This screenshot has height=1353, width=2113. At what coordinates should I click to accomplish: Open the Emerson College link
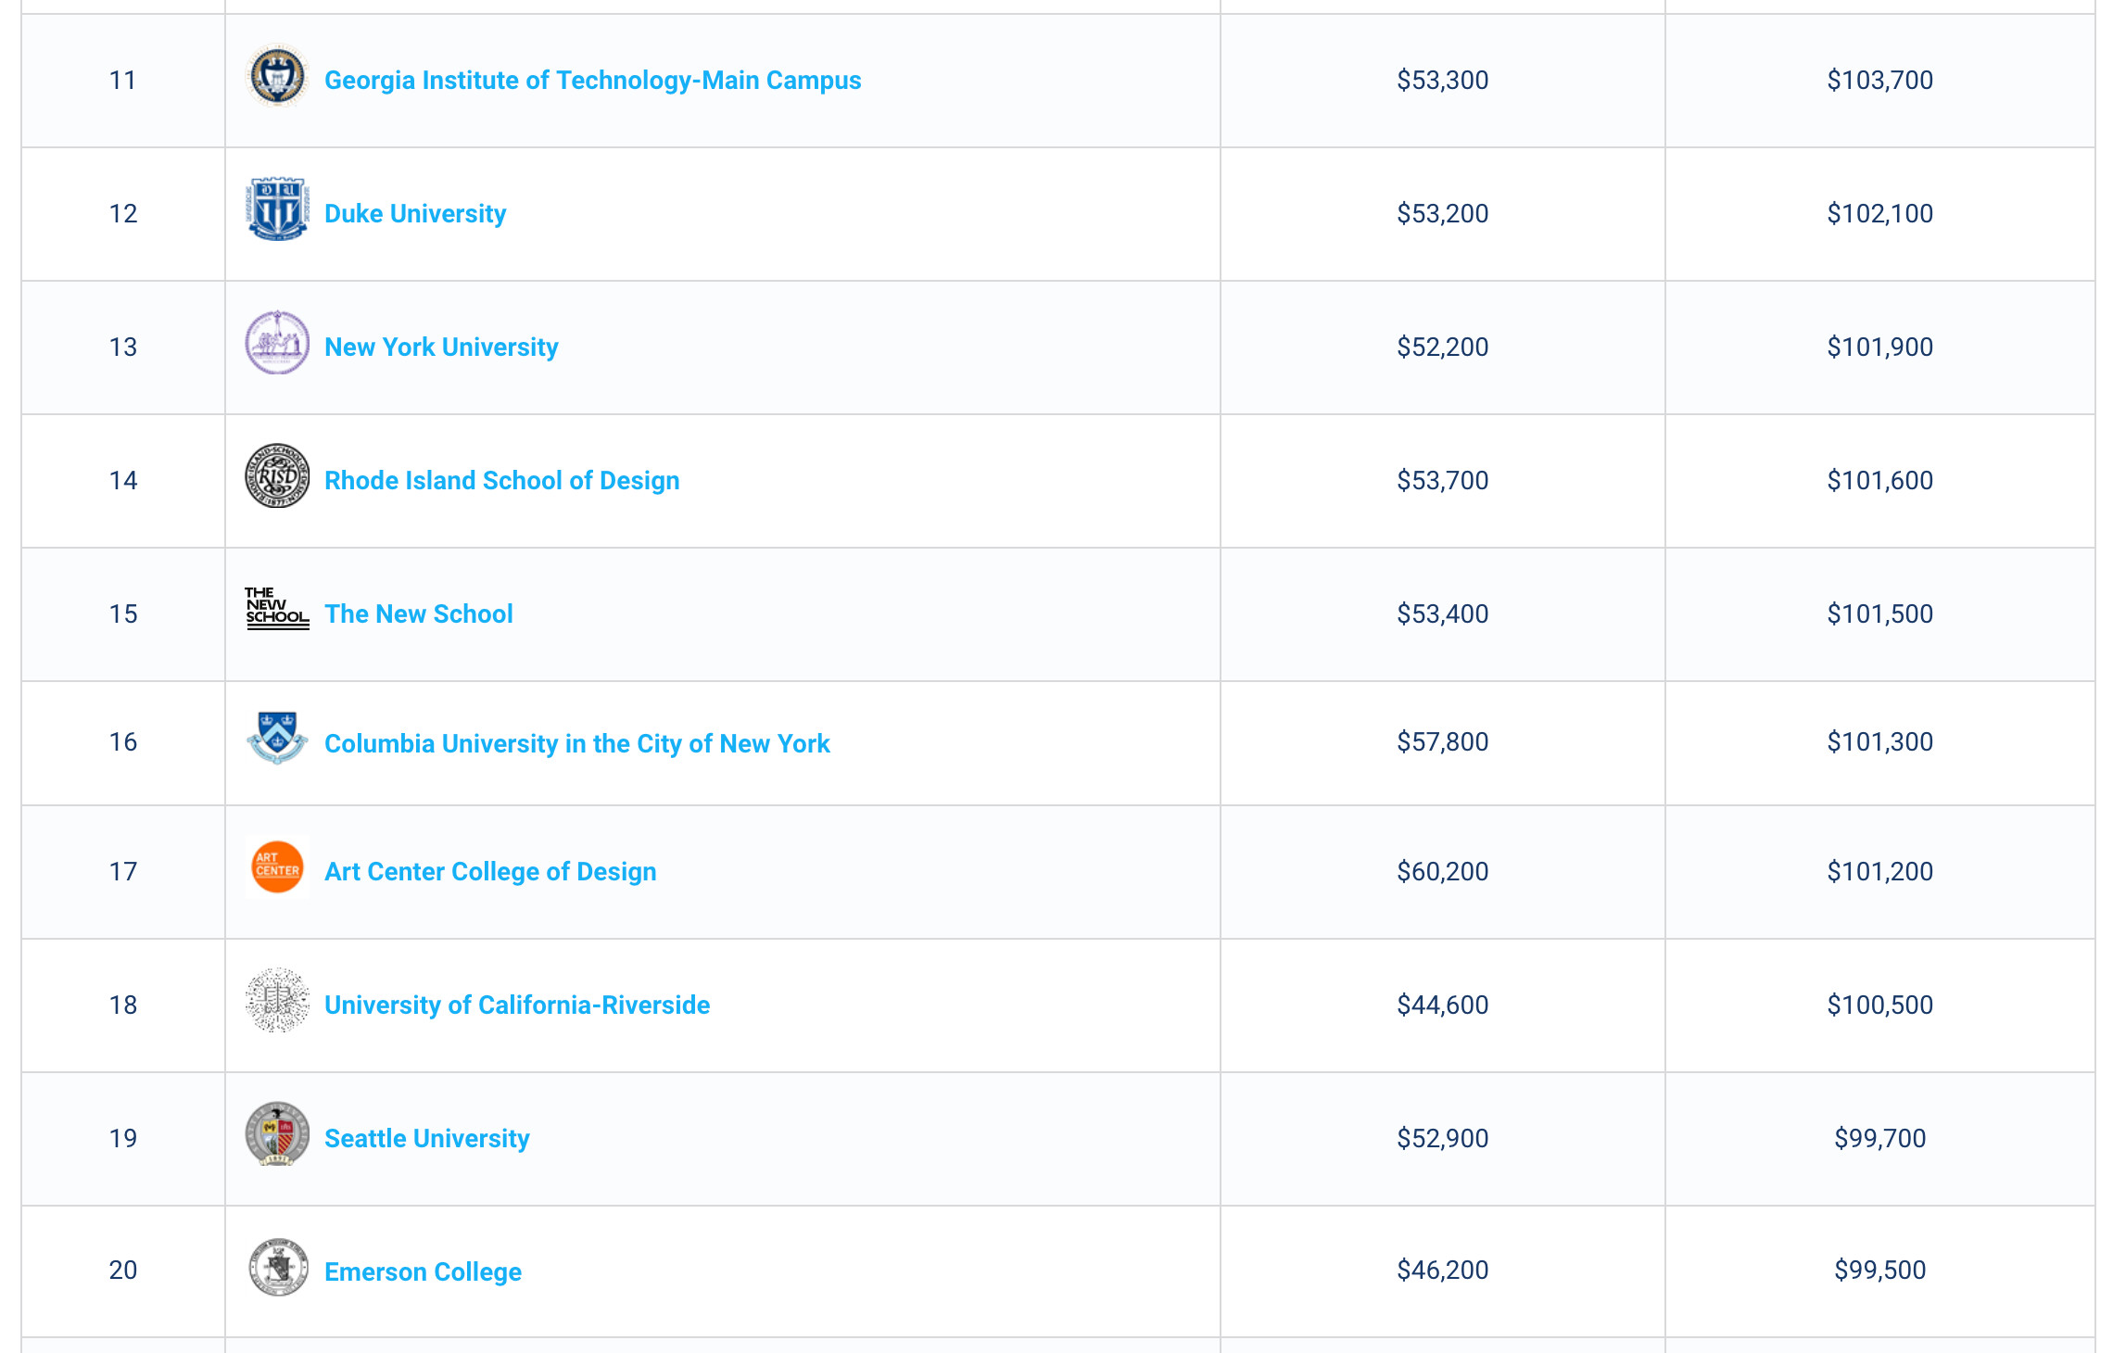pos(423,1272)
